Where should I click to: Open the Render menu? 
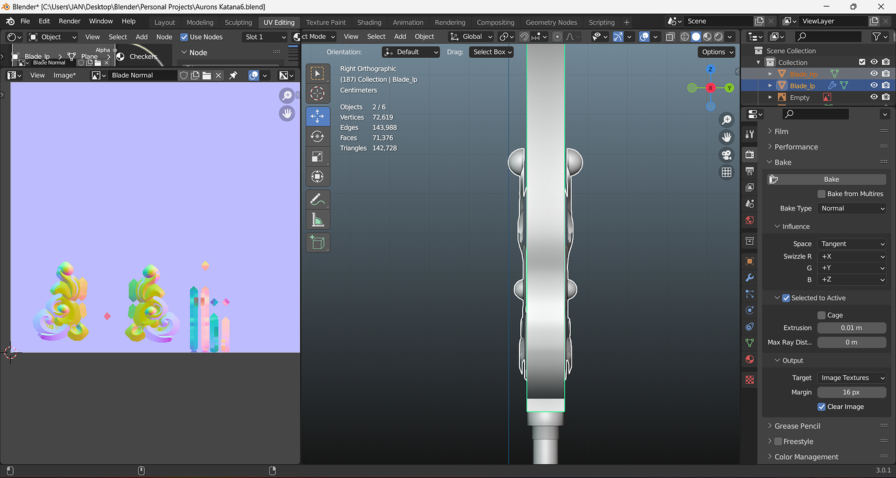[69, 21]
